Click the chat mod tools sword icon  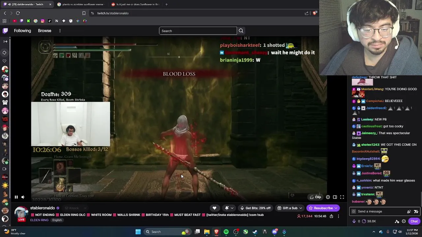(397, 221)
